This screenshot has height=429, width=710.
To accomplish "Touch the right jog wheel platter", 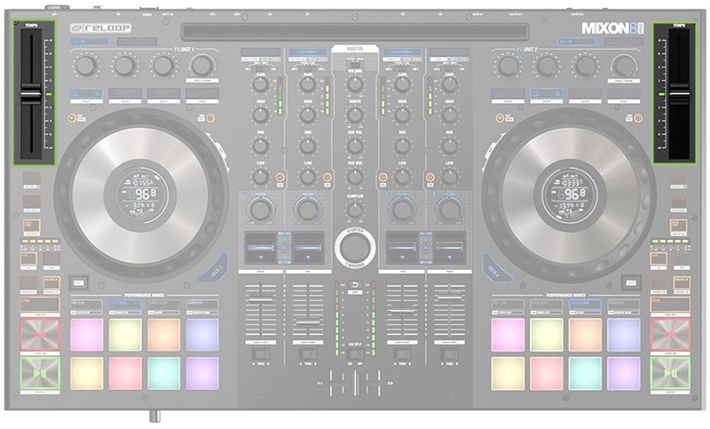I will point(570,195).
